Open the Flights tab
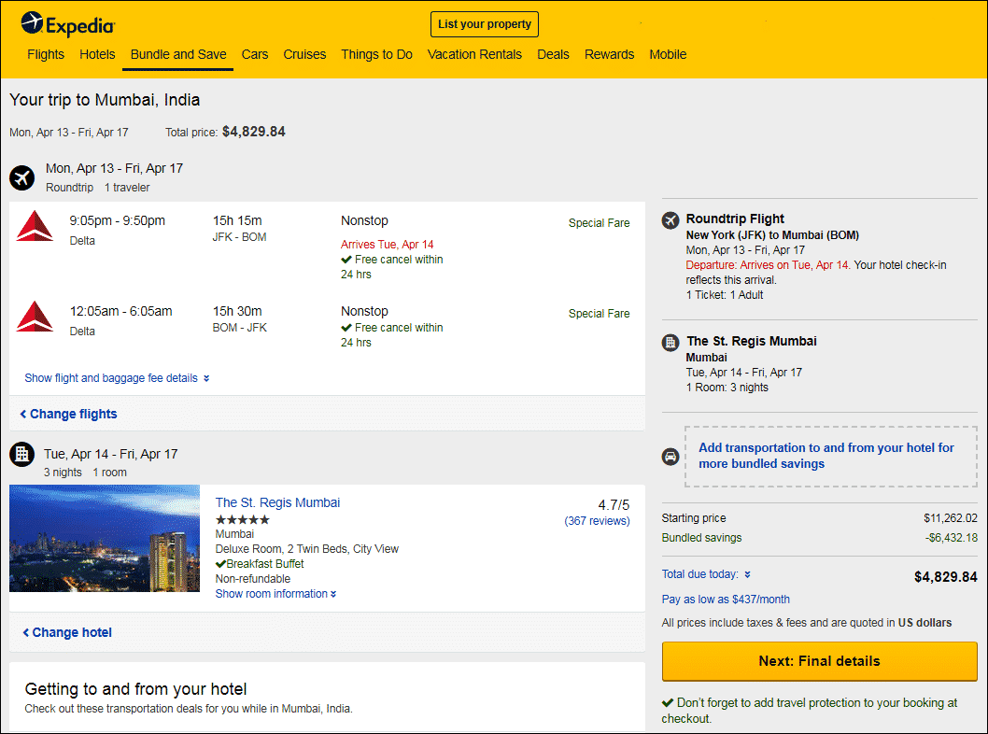The height and width of the screenshot is (734, 988). 46,54
